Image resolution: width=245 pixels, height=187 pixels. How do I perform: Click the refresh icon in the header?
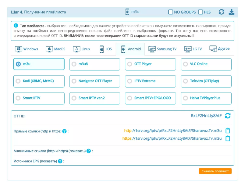222,12
